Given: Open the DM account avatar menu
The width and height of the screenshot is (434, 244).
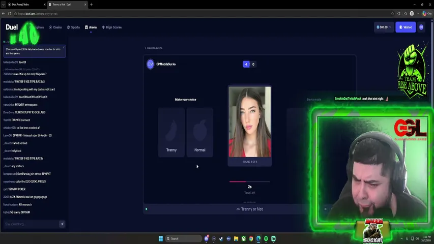Looking at the screenshot, I should click(421, 27).
